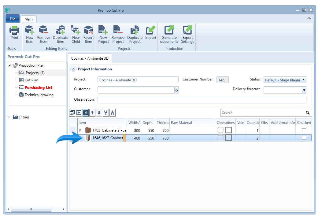Image resolution: width=322 pixels, height=216 pixels.
Task: Collapse the ribbon with chevron
Action: [309, 18]
